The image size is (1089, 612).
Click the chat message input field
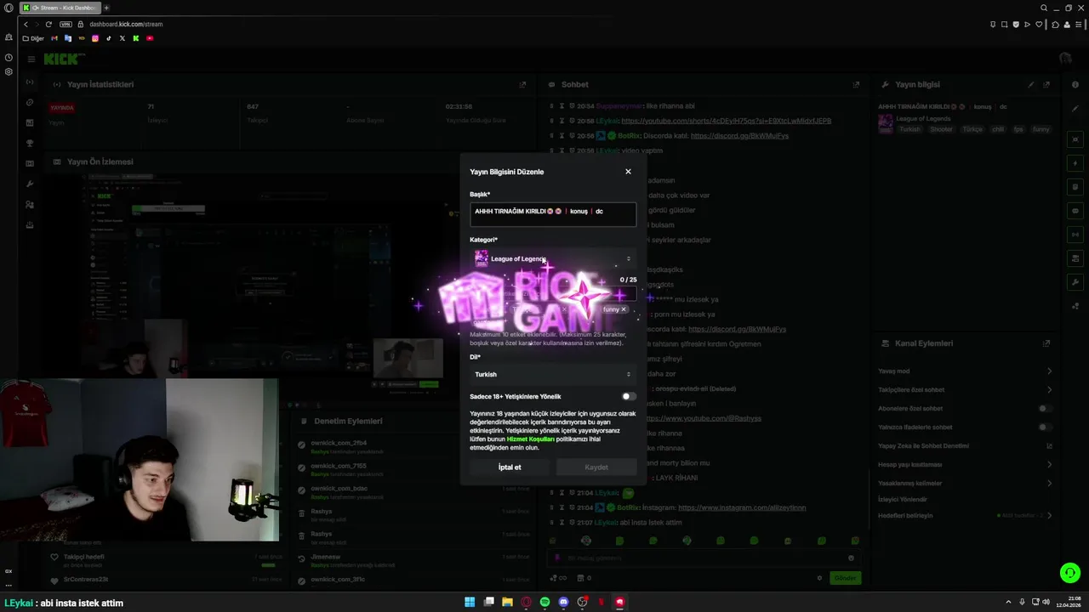pos(704,558)
